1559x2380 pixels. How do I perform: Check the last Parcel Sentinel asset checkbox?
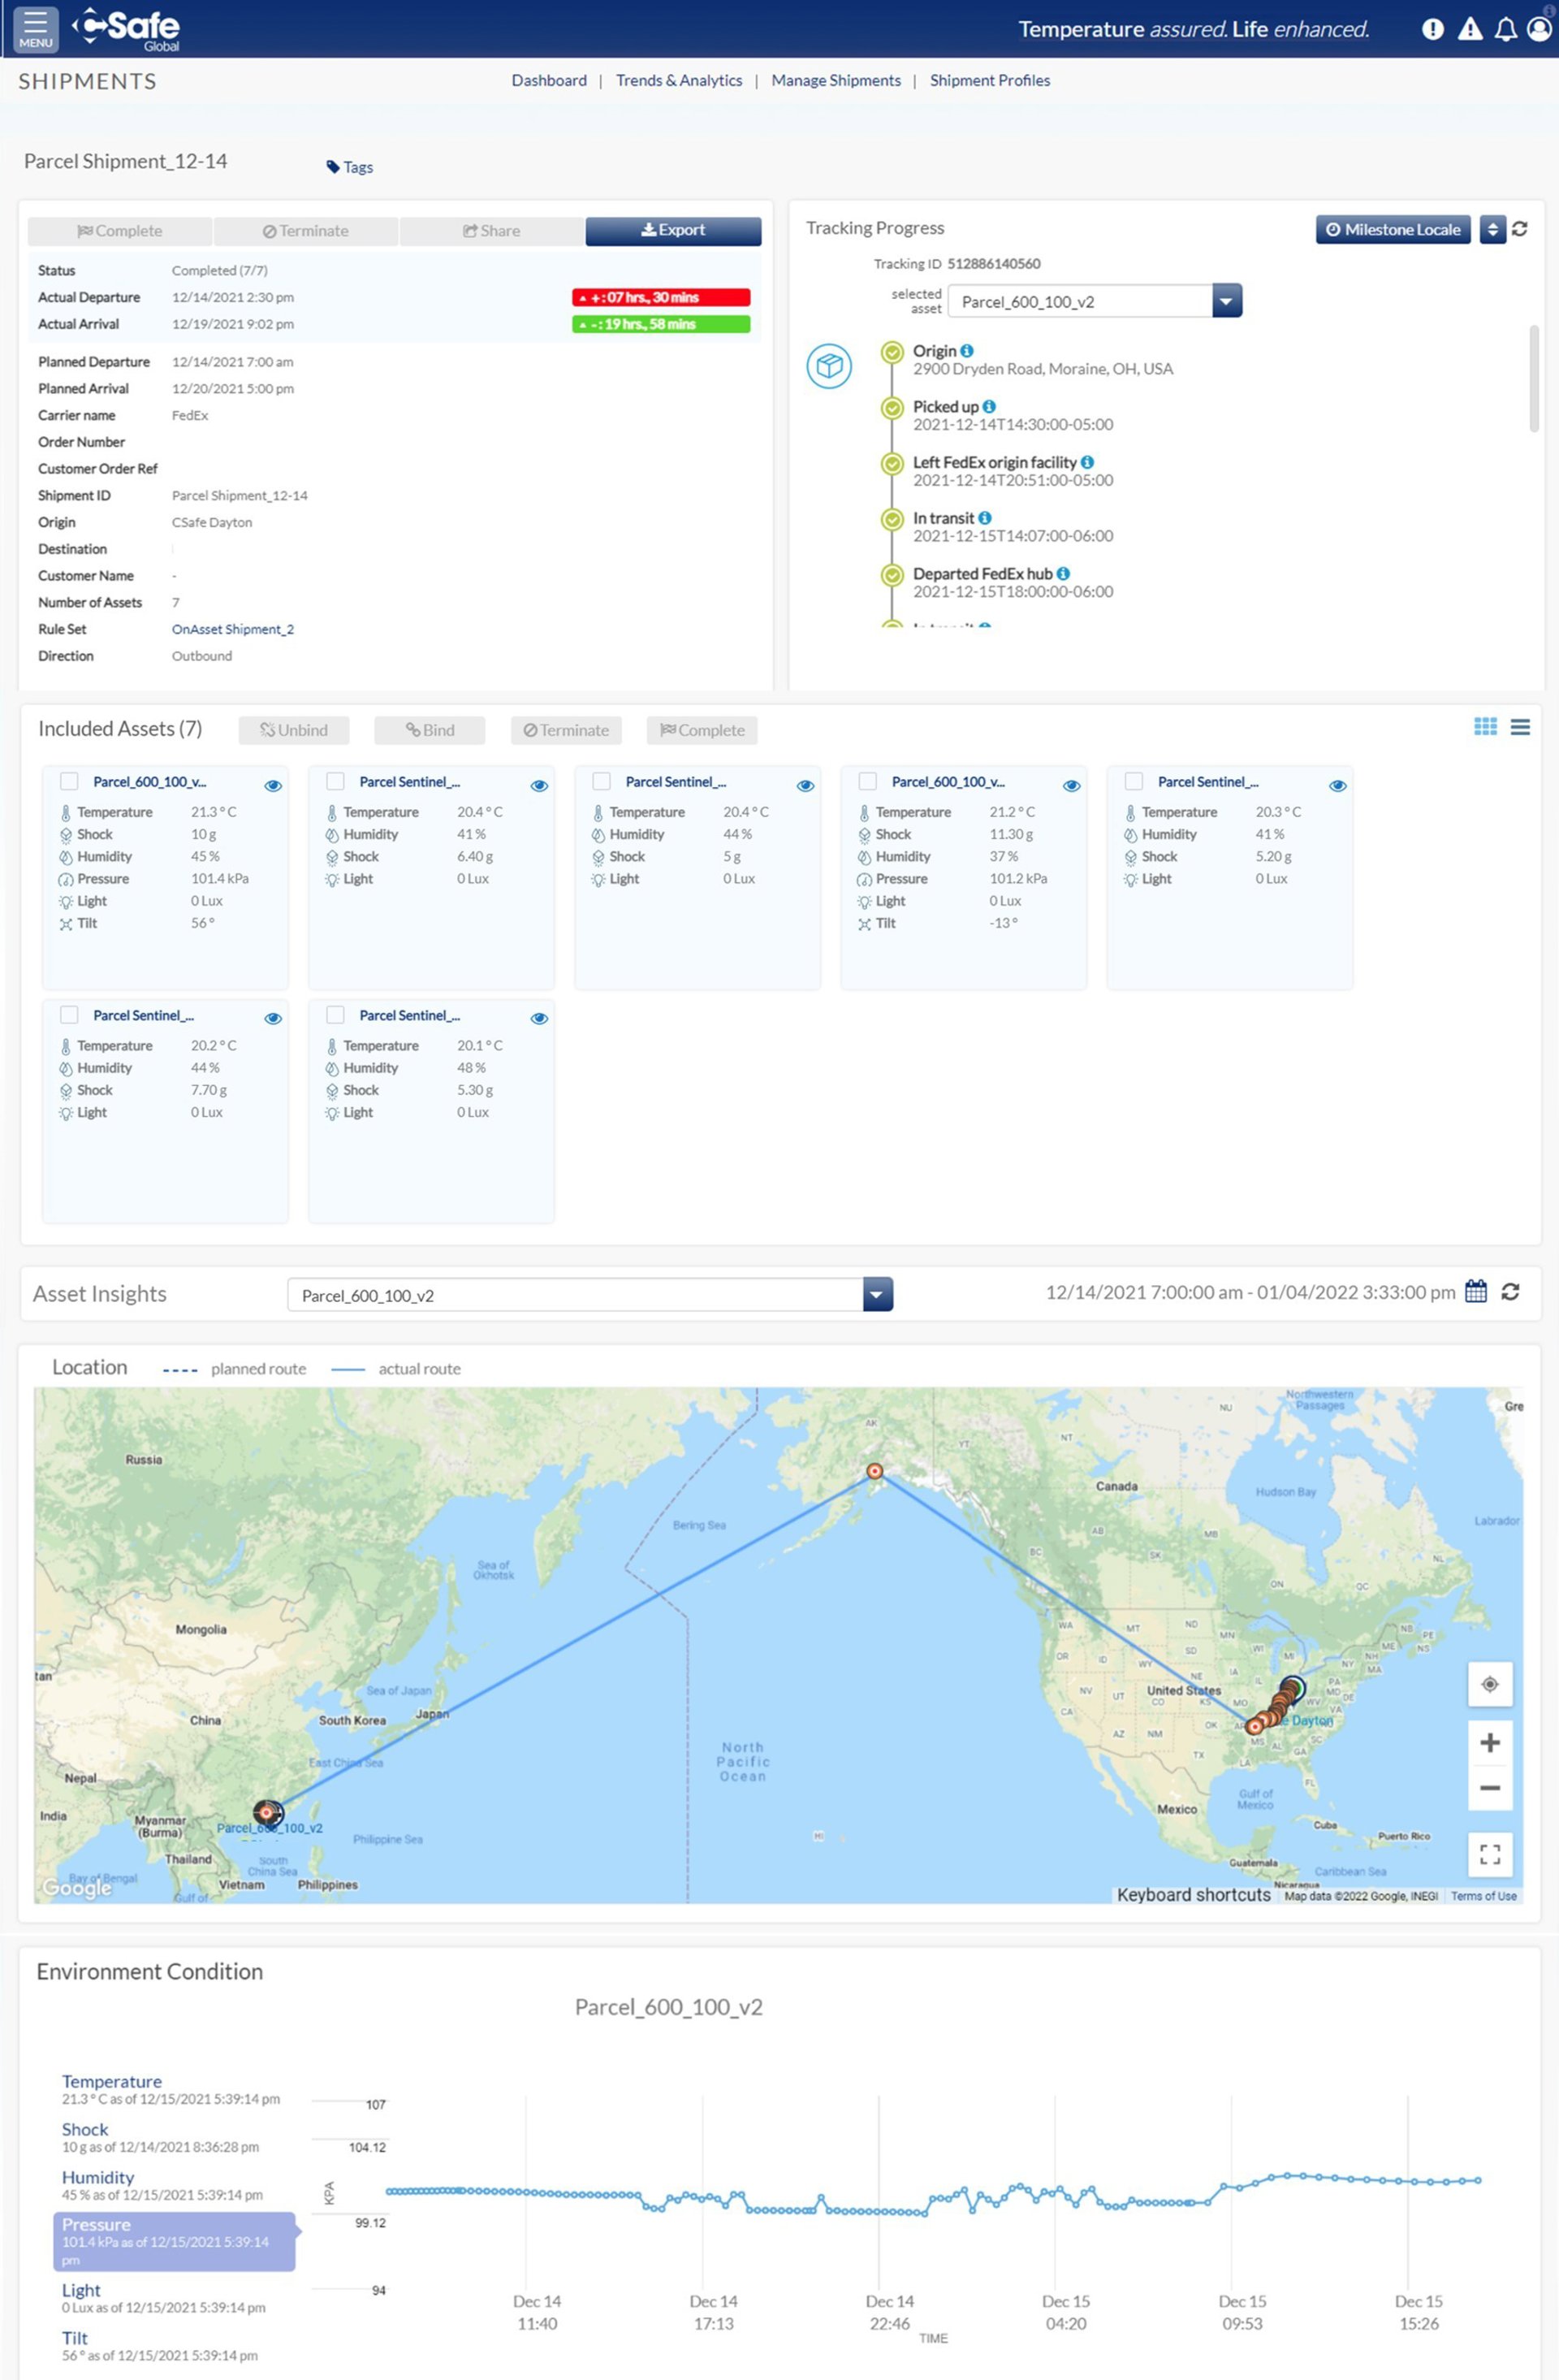tap(336, 1014)
